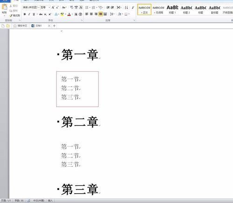The width and height of the screenshot is (233, 203).
Task: Click the numbered list icon
Action: pos(94,7)
